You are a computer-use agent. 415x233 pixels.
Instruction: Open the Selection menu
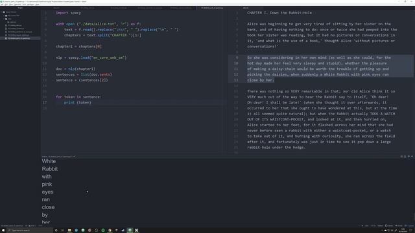pyautogui.click(x=18, y=5)
